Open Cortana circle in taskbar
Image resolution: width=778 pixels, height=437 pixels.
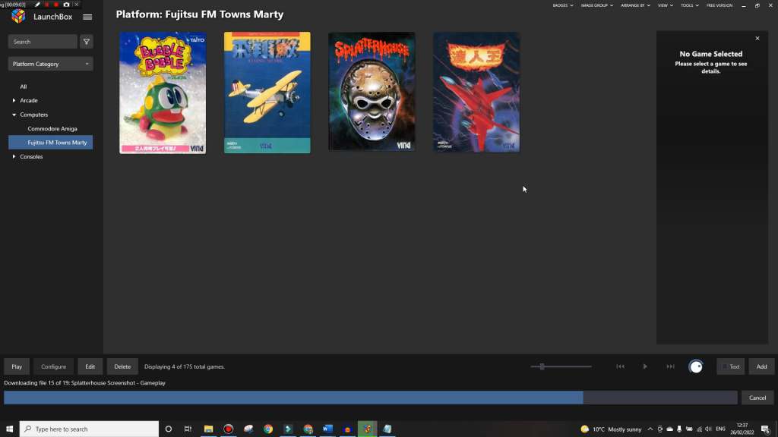click(169, 429)
